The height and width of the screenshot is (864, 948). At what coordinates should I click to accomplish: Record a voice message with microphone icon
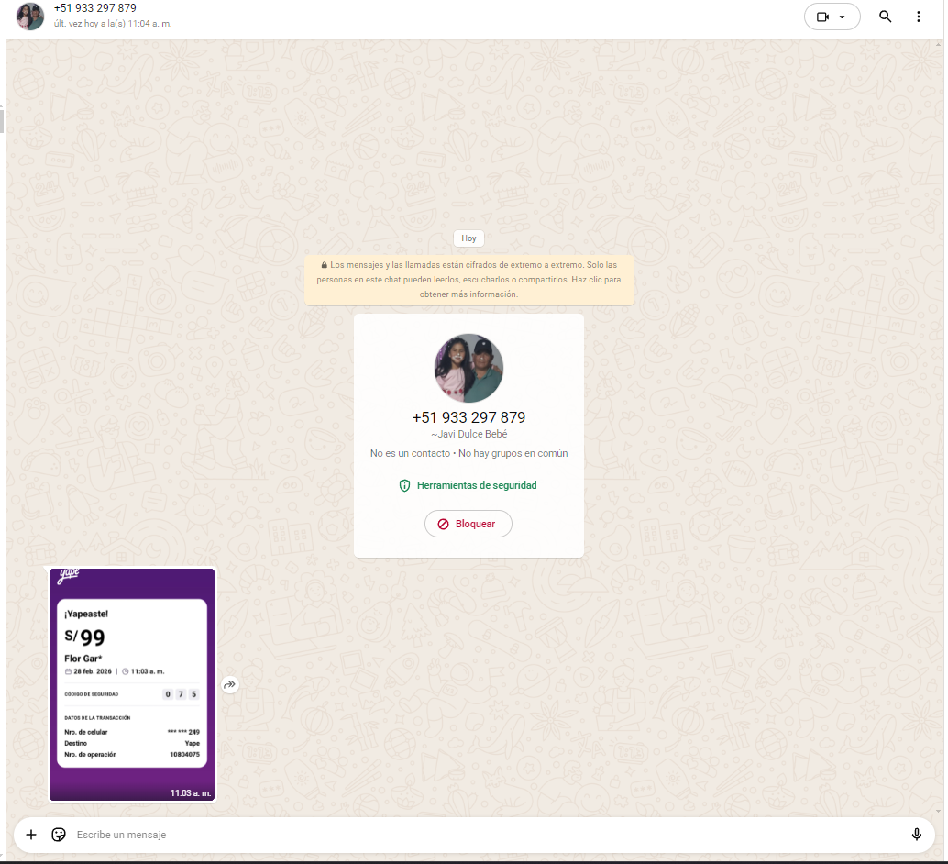pos(916,835)
